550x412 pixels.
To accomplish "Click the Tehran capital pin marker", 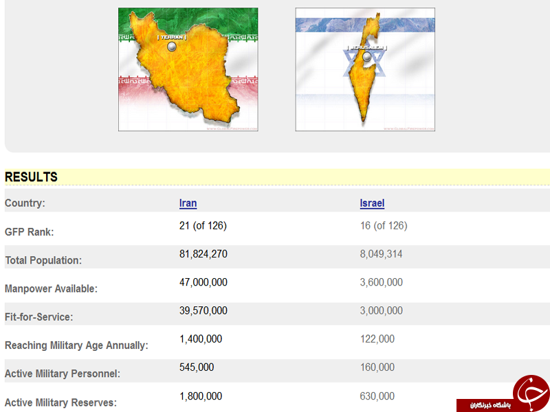I will pyautogui.click(x=172, y=47).
